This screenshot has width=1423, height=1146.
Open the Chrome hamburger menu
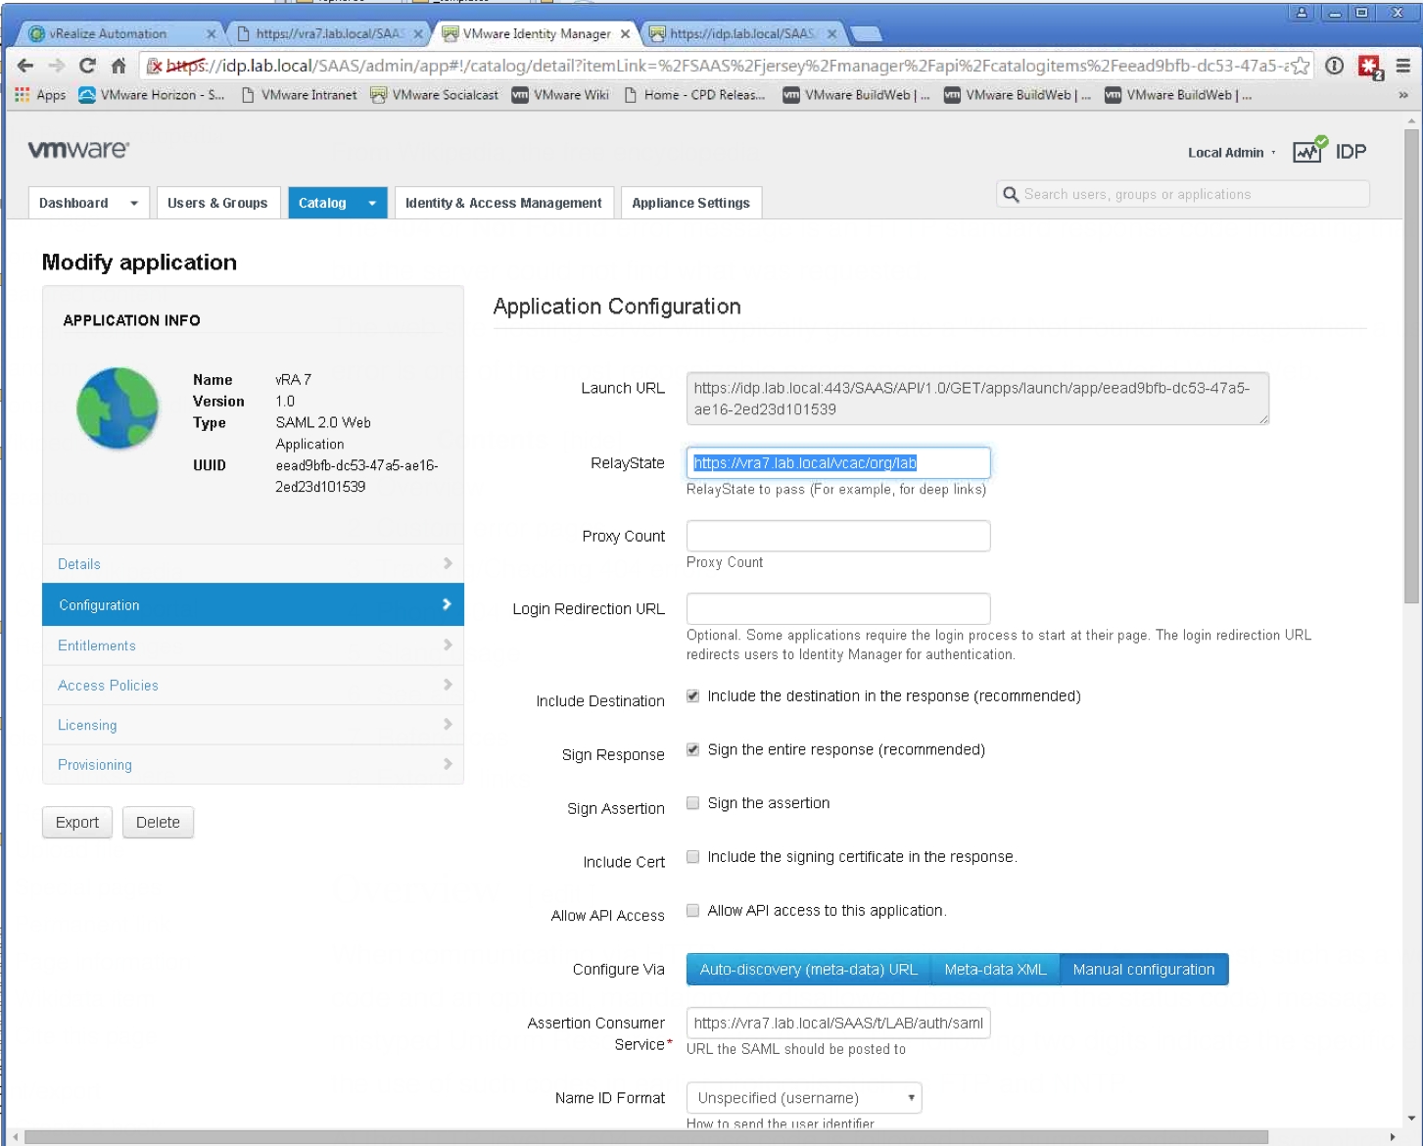tap(1403, 66)
